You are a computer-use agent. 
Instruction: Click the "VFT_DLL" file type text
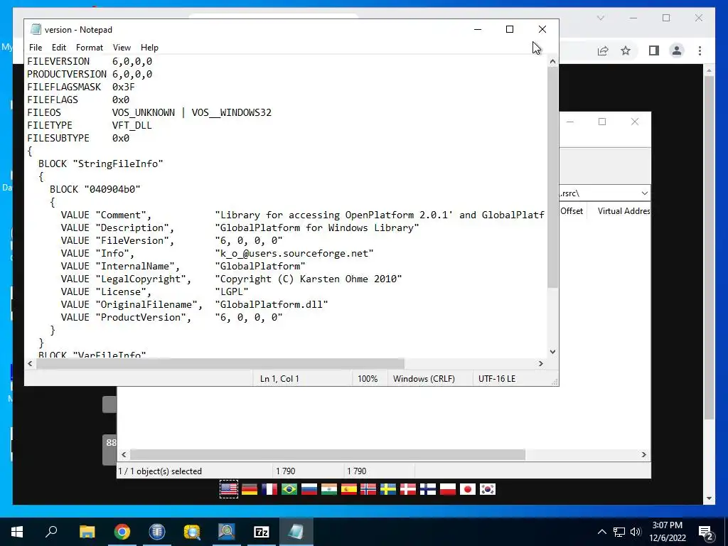pyautogui.click(x=132, y=125)
